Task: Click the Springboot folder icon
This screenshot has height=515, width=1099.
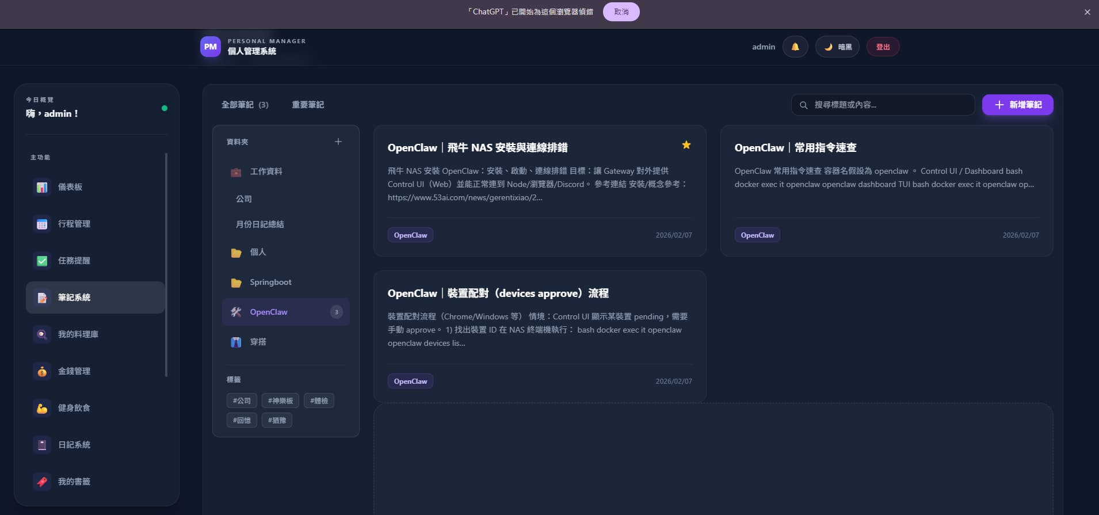Action: tap(236, 283)
